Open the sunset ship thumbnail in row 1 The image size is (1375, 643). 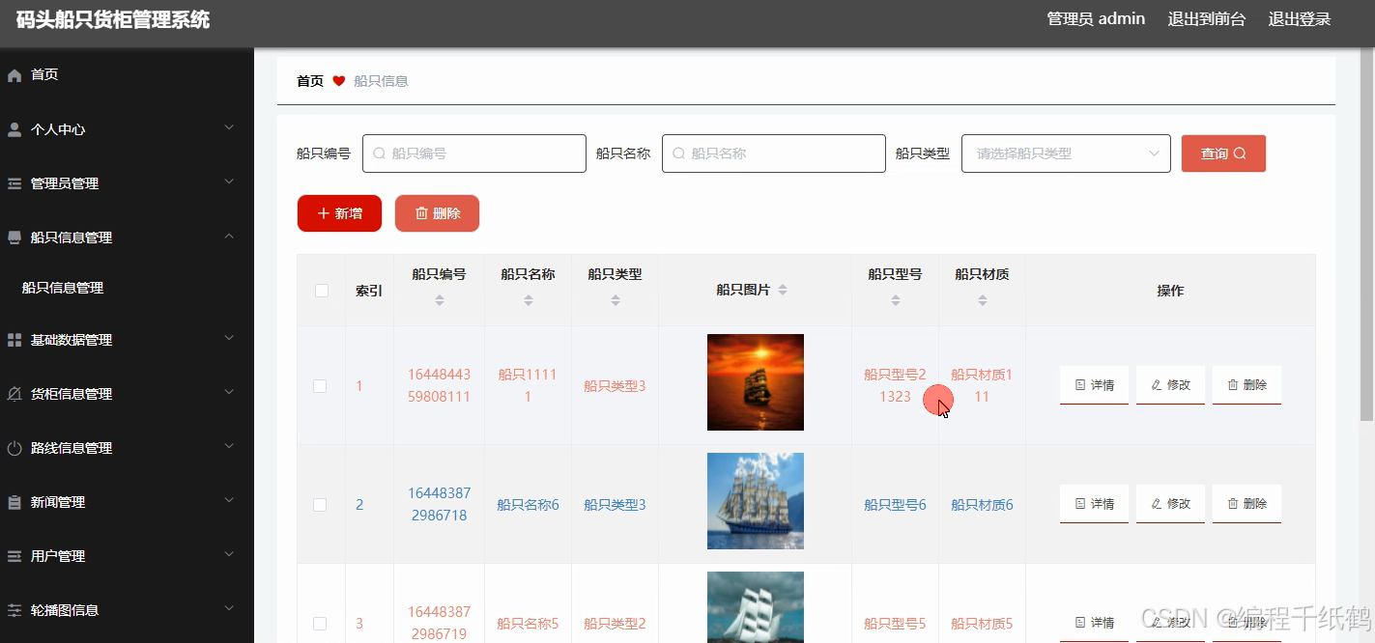[x=756, y=382]
